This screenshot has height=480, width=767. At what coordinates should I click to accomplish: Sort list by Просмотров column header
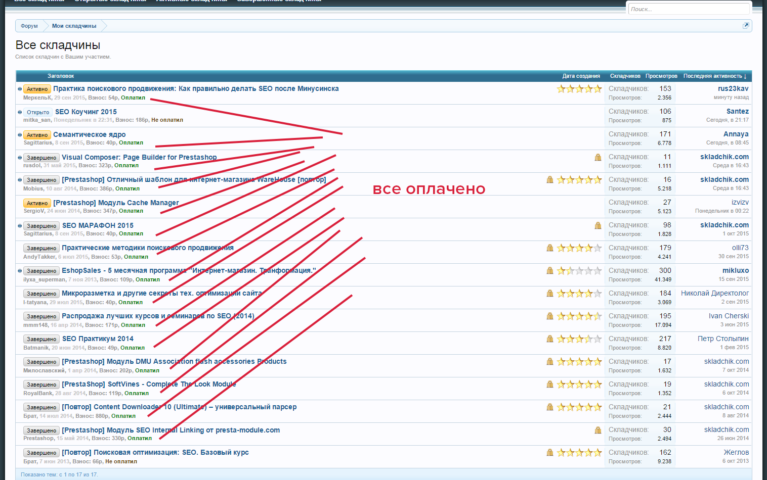661,76
